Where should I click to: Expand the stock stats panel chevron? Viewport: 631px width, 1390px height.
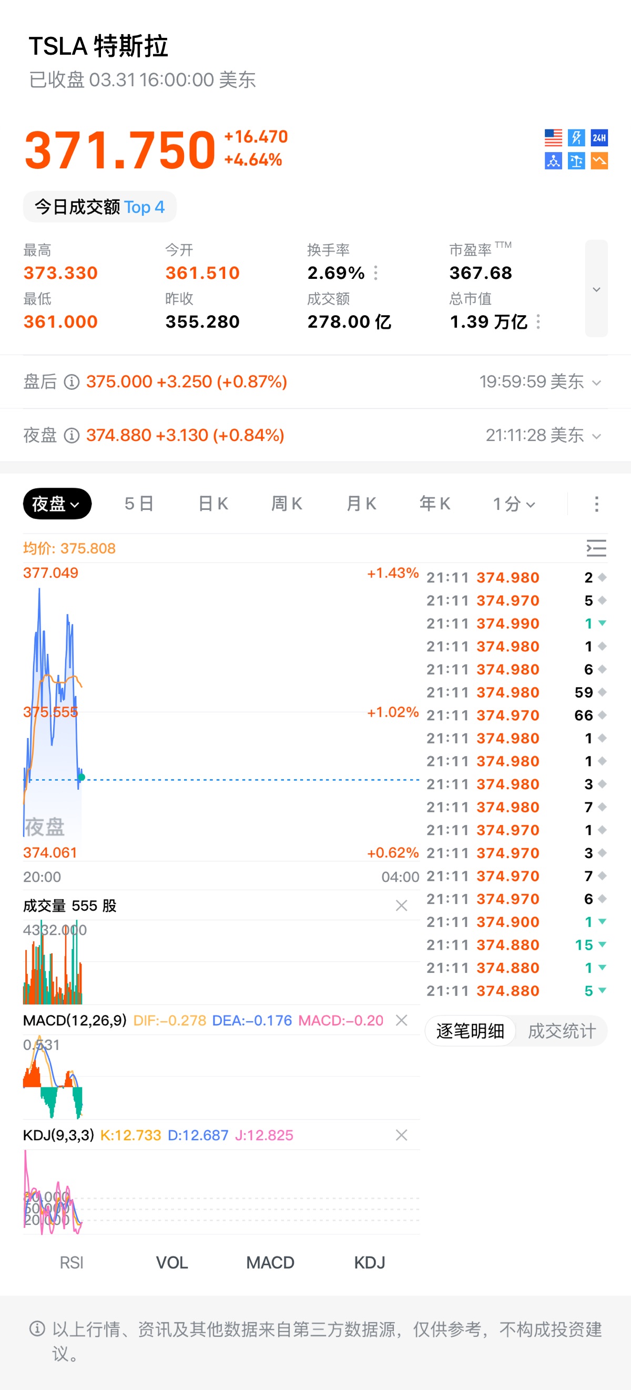click(x=596, y=289)
